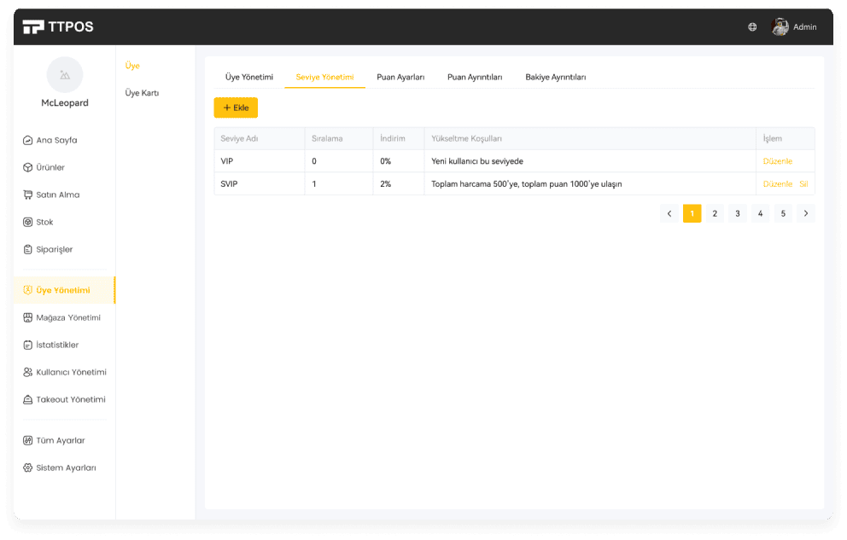Click the Mağaza Yönetimi store icon
The height and width of the screenshot is (540, 847).
(27, 317)
